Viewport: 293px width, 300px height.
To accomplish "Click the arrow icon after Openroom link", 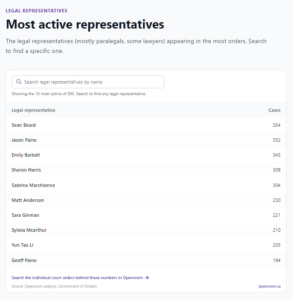I will click(x=147, y=278).
